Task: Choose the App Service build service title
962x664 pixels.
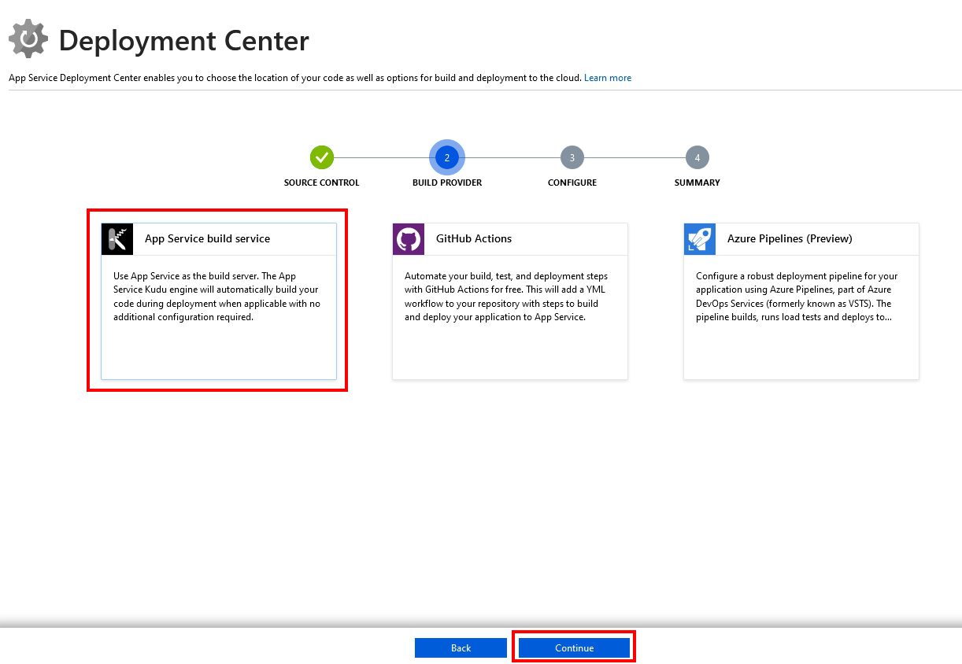Action: tap(207, 238)
